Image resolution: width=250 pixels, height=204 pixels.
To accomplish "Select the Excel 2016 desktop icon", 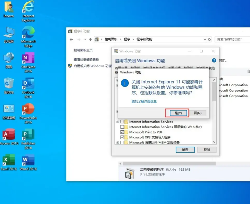I will [9, 161].
